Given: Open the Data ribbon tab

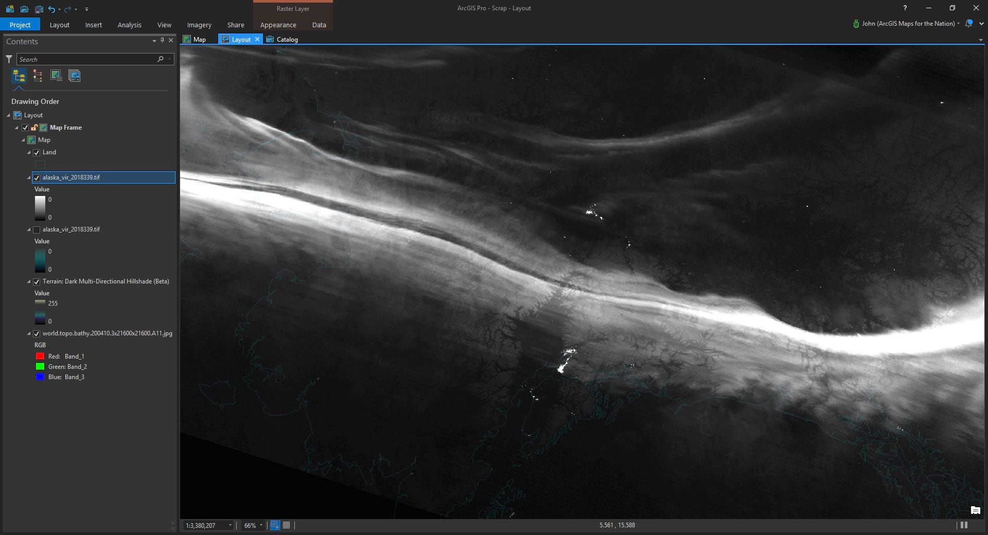Looking at the screenshot, I should click(x=319, y=25).
